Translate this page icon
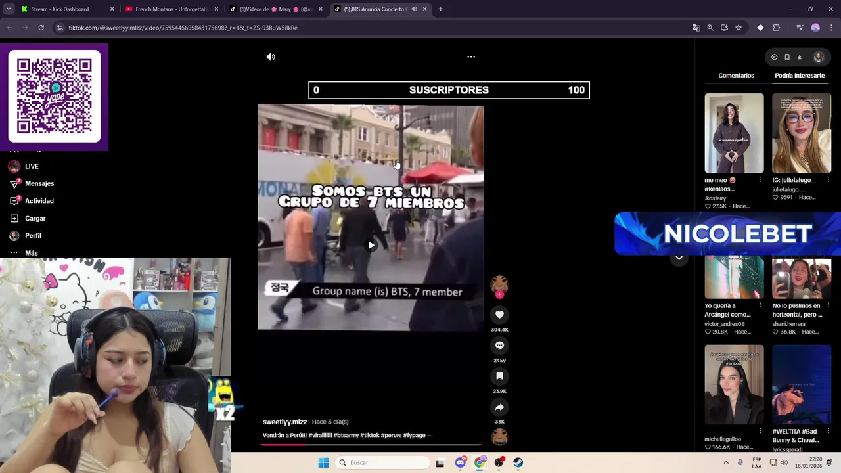This screenshot has width=841, height=473. point(696,28)
